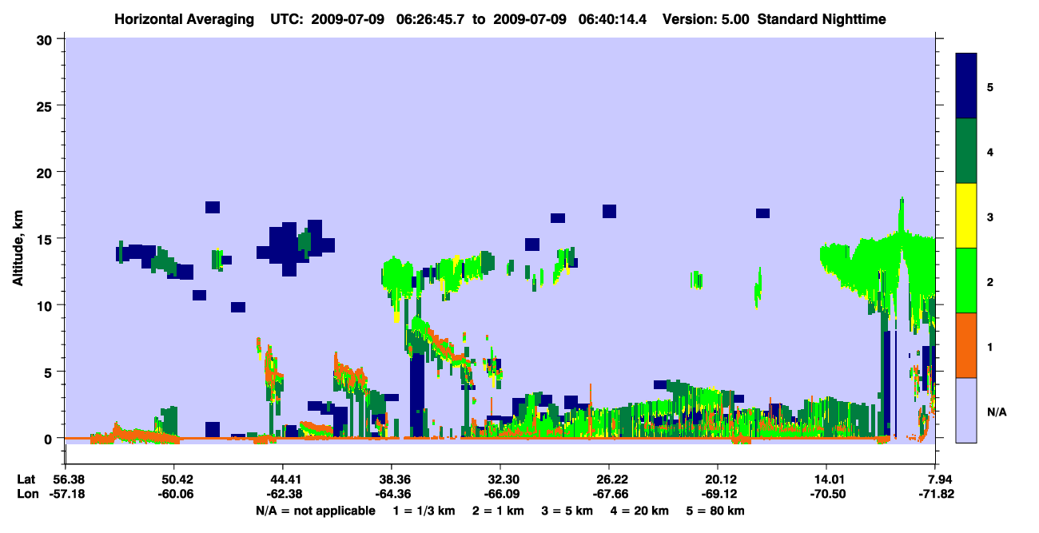Click the 'Standard Nighttime' label
Viewport: 1039px width, 533px height.
(x=821, y=18)
